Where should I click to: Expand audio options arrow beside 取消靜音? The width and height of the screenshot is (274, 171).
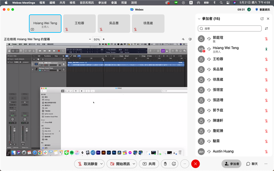(101, 164)
